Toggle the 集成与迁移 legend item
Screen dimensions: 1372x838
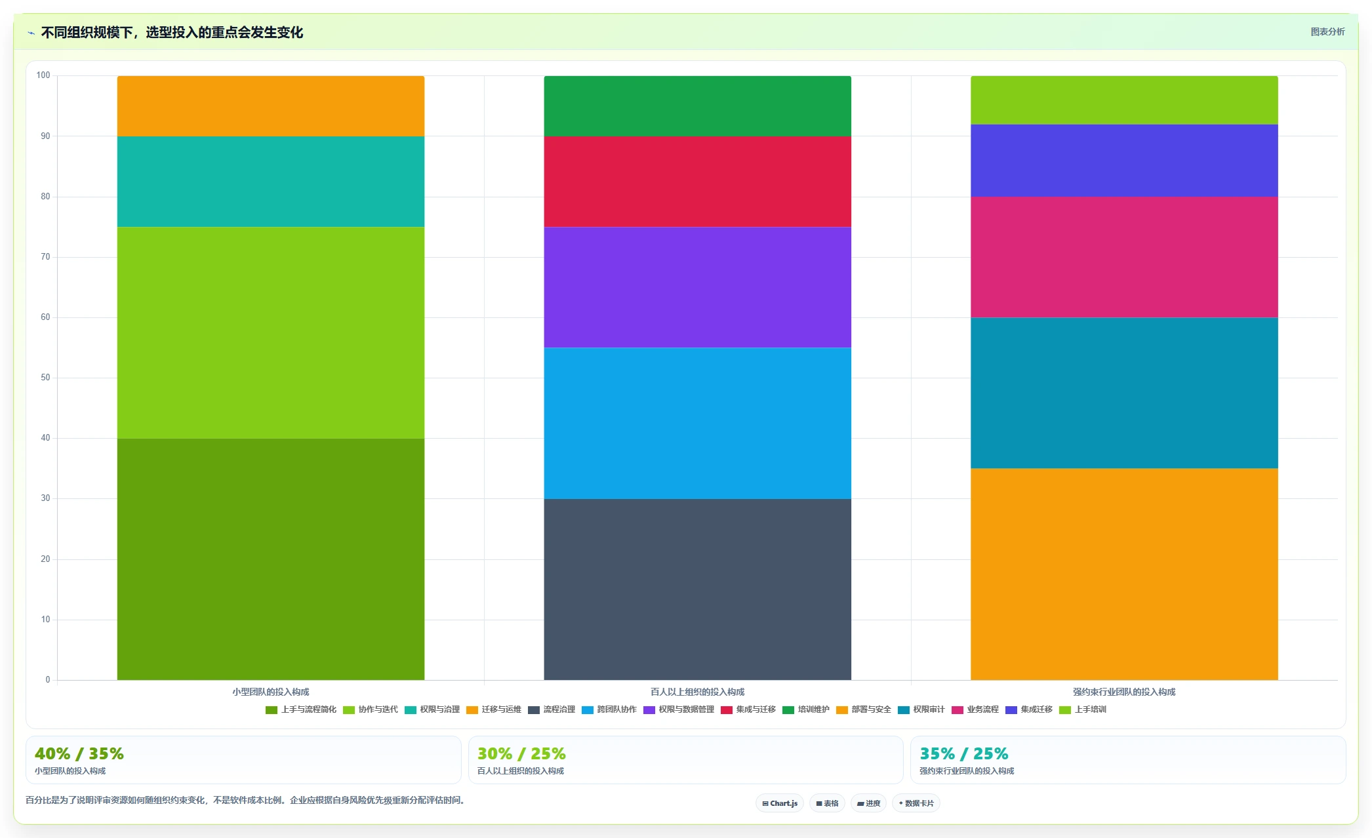pyautogui.click(x=748, y=709)
